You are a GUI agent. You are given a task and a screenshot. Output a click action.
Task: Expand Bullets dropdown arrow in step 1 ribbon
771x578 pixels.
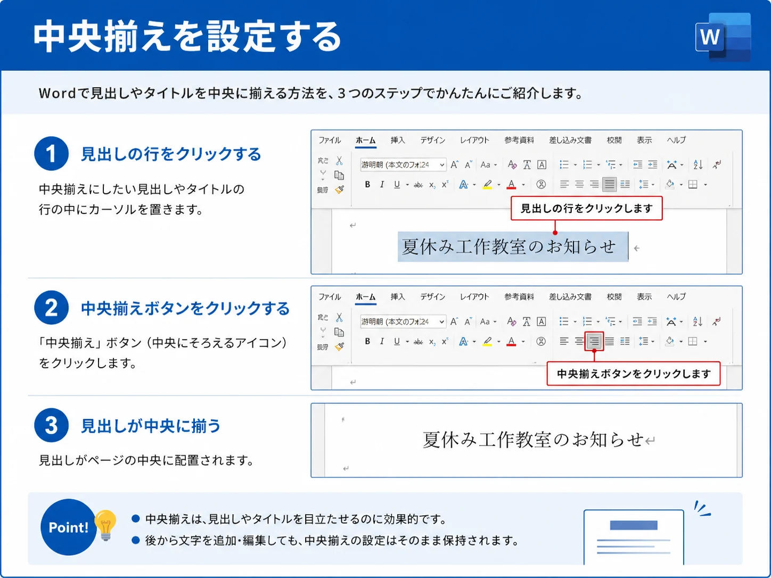(x=575, y=166)
